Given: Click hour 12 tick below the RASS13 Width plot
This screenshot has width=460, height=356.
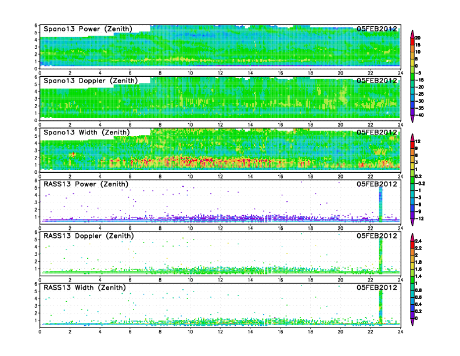Looking at the screenshot, I should tap(220, 332).
